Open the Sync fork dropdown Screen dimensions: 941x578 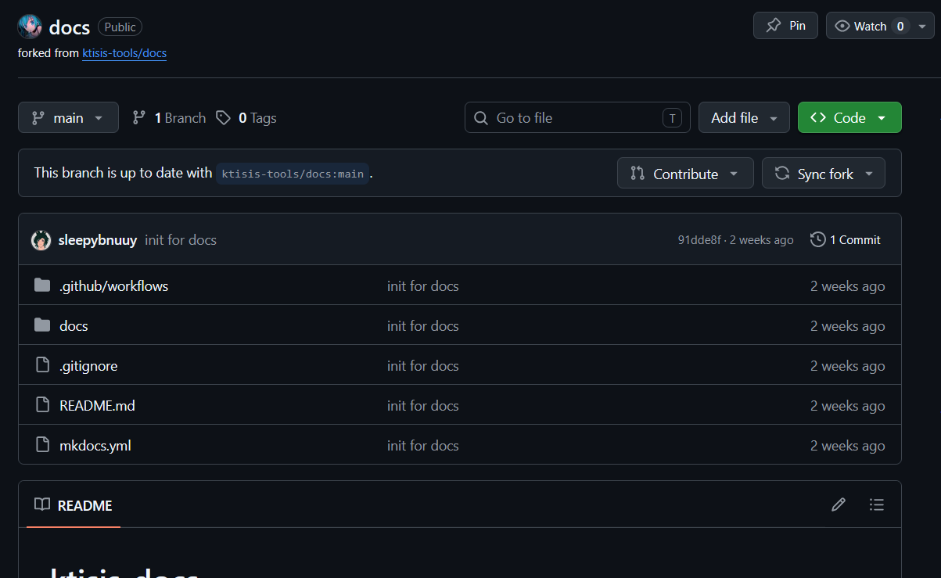click(824, 173)
